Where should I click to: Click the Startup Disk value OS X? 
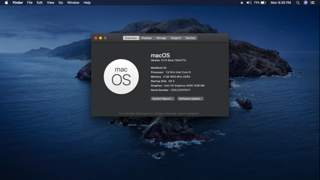coord(172,81)
